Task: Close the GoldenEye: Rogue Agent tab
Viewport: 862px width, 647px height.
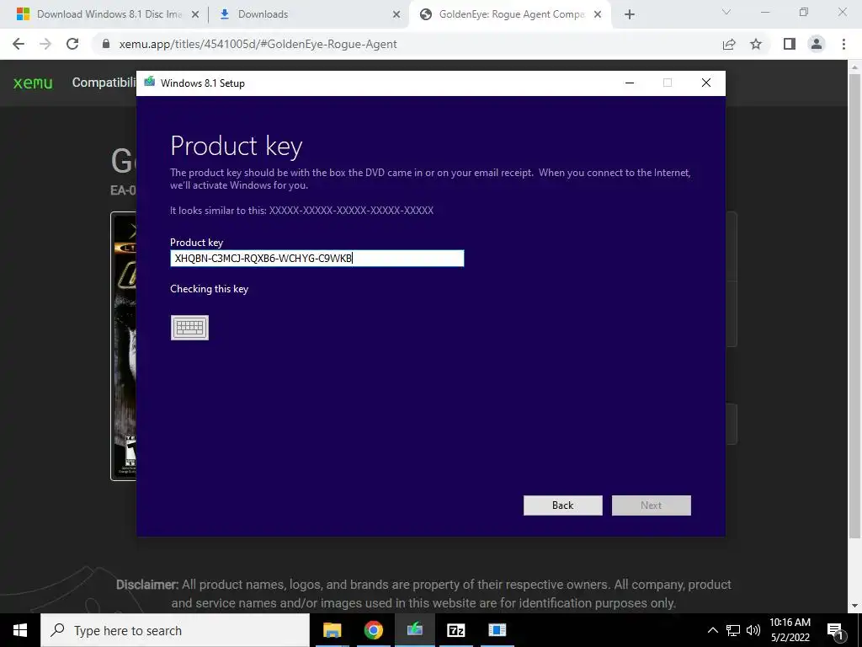Action: (x=598, y=15)
